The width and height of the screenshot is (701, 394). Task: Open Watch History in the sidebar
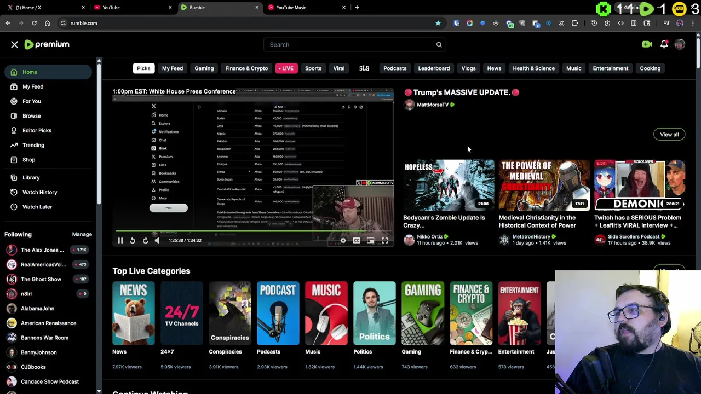(48, 192)
